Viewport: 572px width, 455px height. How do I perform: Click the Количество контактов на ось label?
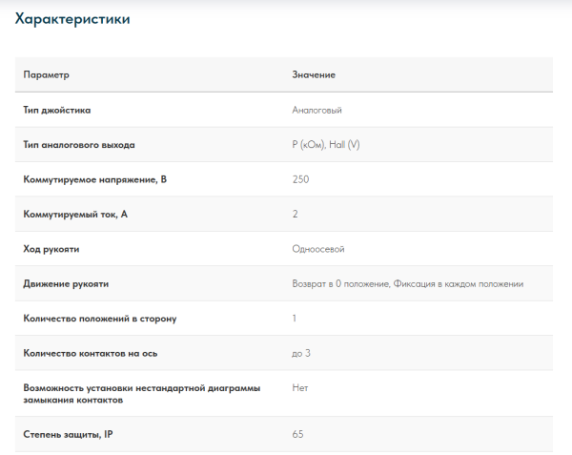tap(91, 354)
